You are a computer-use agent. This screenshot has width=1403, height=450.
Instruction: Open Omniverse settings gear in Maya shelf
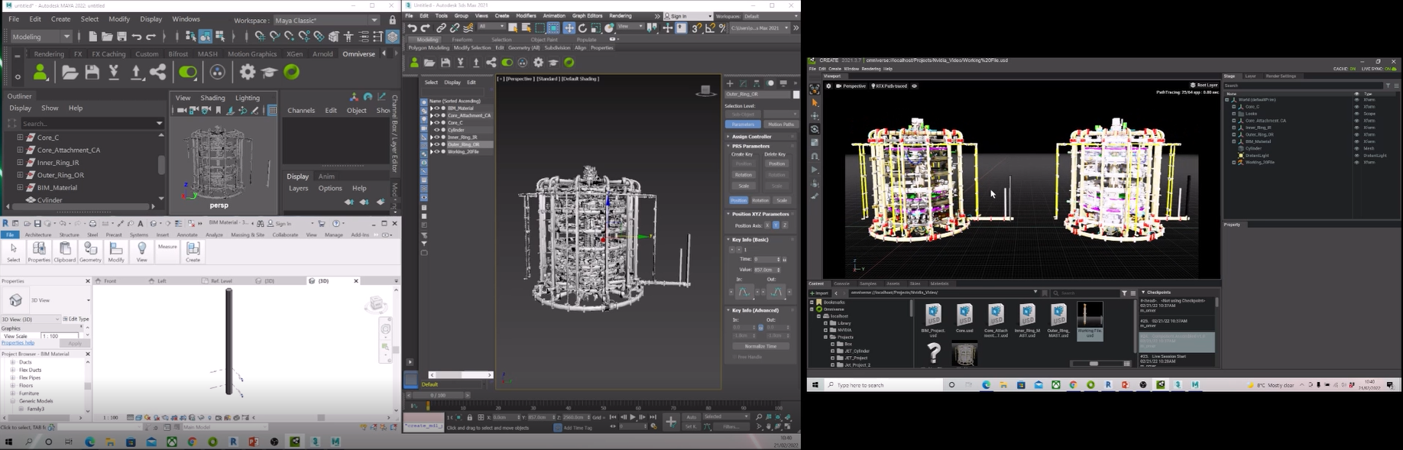247,72
